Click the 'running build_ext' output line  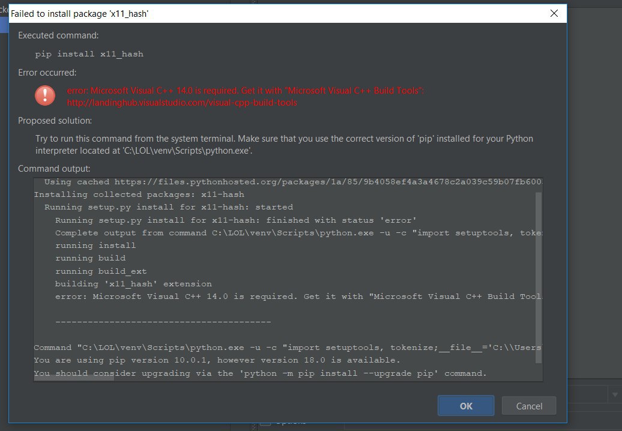[101, 271]
